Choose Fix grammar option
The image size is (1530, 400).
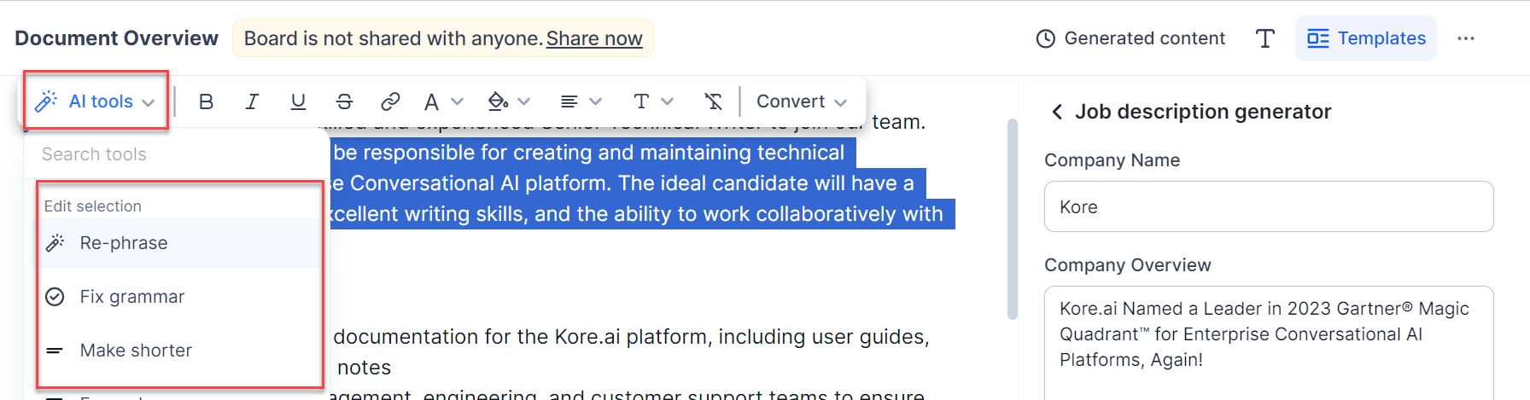[x=132, y=297]
